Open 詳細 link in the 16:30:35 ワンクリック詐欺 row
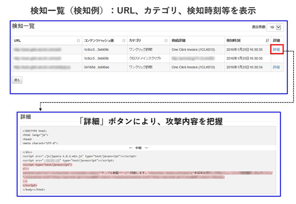This screenshot has width=296, height=204. tap(276, 50)
